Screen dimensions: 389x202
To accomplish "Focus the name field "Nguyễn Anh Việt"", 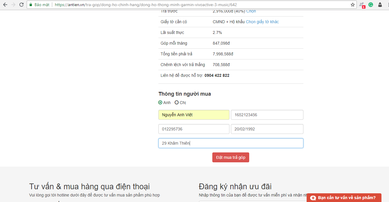I will click(194, 115).
